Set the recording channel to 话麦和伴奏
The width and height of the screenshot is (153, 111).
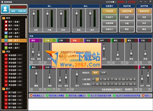(127, 11)
